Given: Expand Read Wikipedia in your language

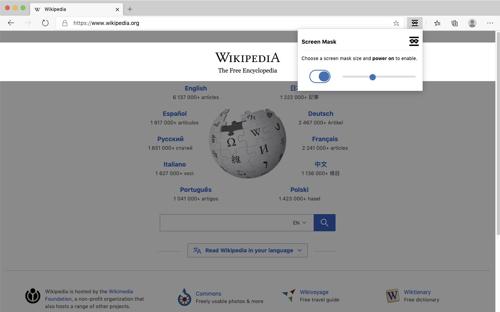Looking at the screenshot, I should [x=248, y=250].
